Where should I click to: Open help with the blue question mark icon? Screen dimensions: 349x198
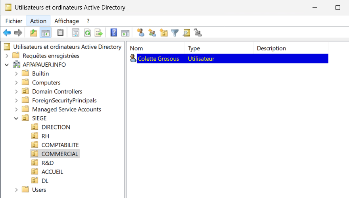[x=114, y=33]
